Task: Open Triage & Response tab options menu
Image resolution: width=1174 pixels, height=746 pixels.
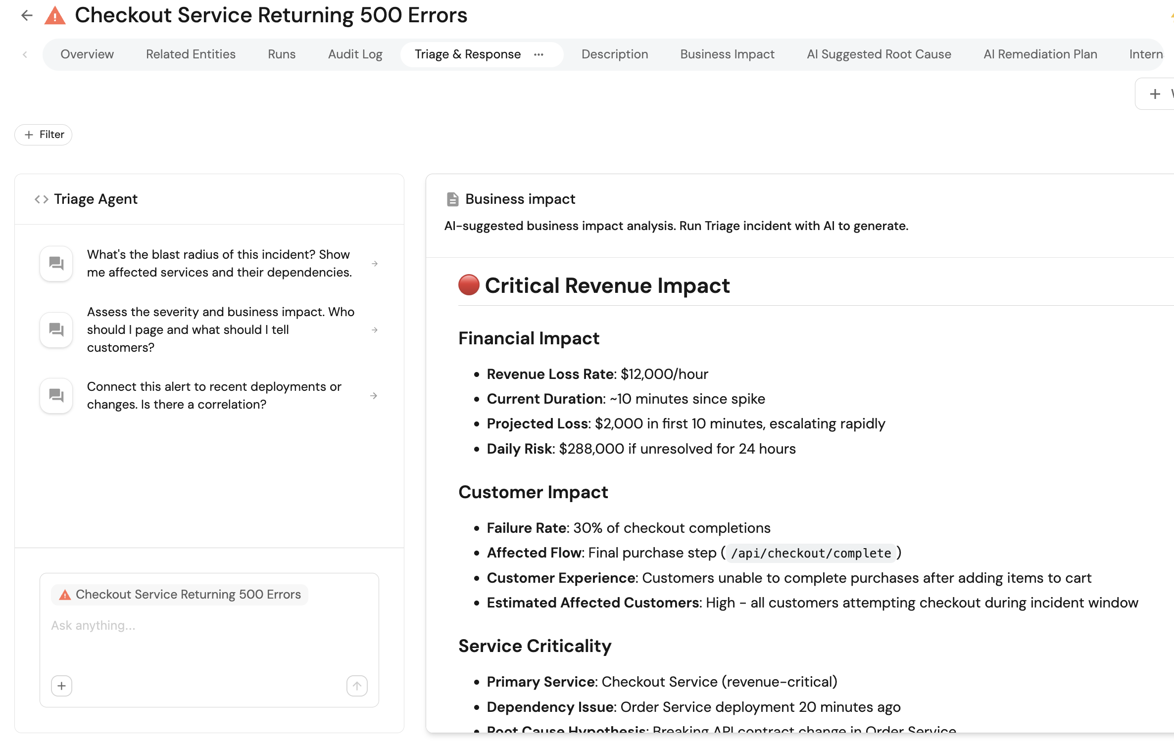Action: (538, 54)
